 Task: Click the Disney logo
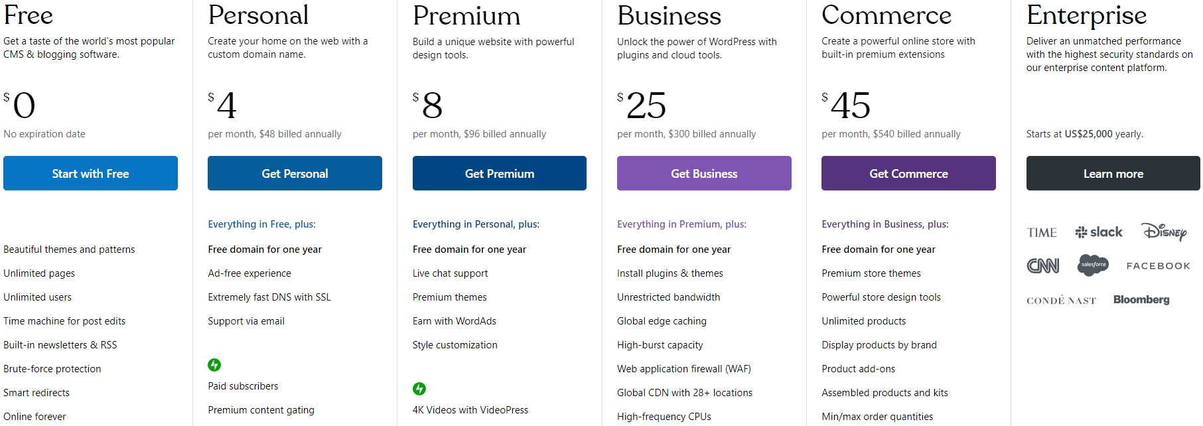[1164, 232]
